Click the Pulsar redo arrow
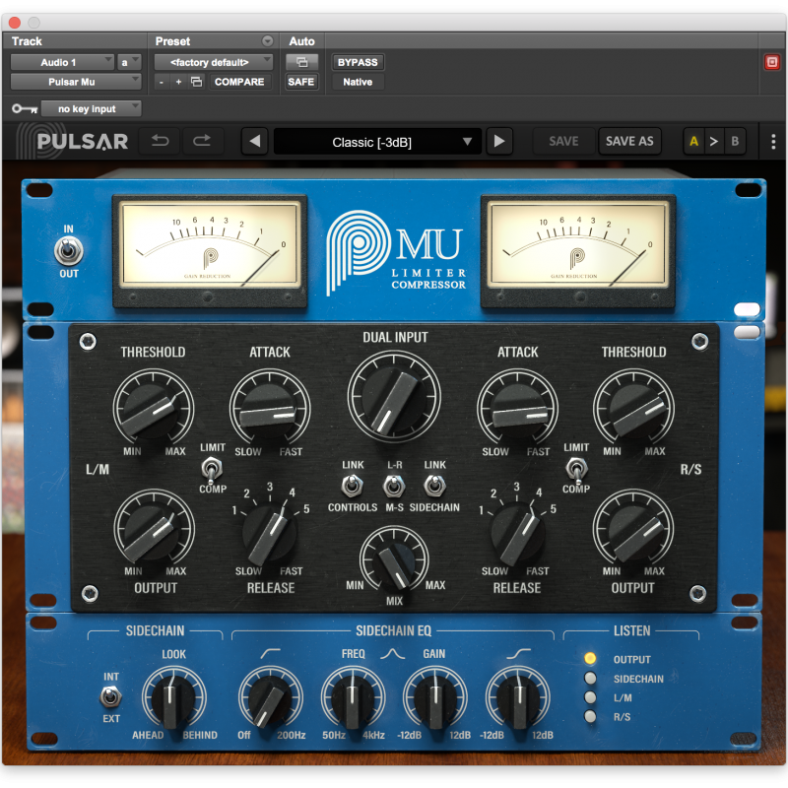Screen dimensions: 788x788 (x=202, y=141)
